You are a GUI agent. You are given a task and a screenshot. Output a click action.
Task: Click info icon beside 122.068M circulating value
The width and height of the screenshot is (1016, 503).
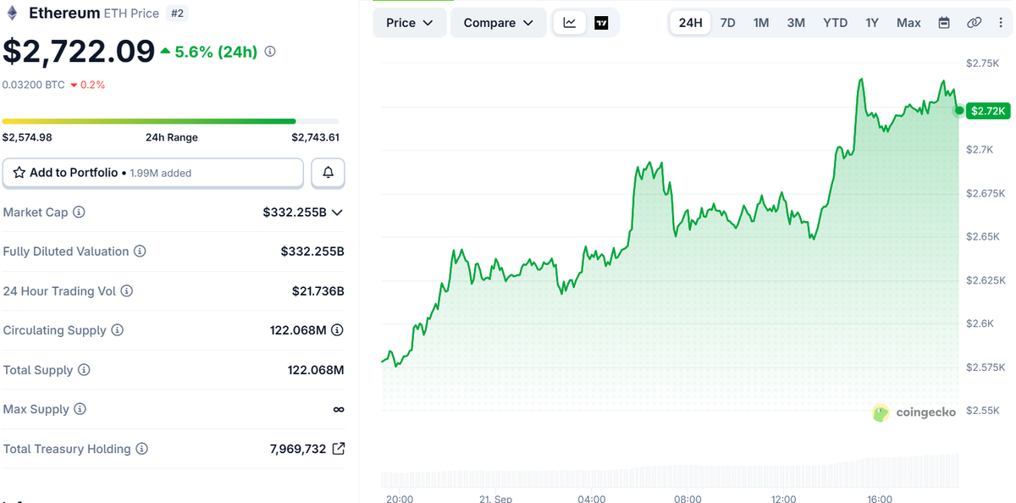337,330
